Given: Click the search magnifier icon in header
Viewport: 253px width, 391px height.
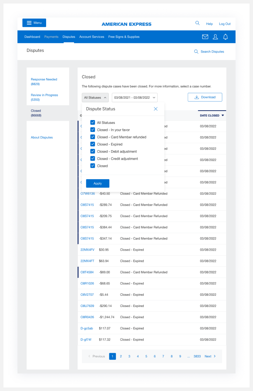Looking at the screenshot, I should tap(197, 23).
